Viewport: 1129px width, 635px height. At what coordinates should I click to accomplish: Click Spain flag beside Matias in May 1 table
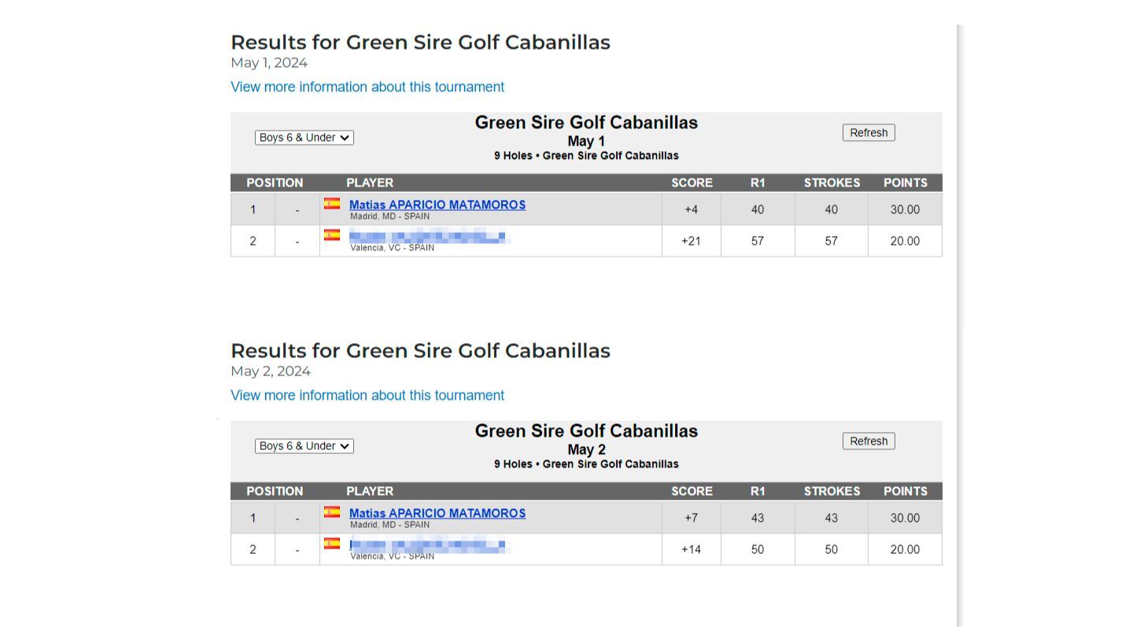point(332,204)
